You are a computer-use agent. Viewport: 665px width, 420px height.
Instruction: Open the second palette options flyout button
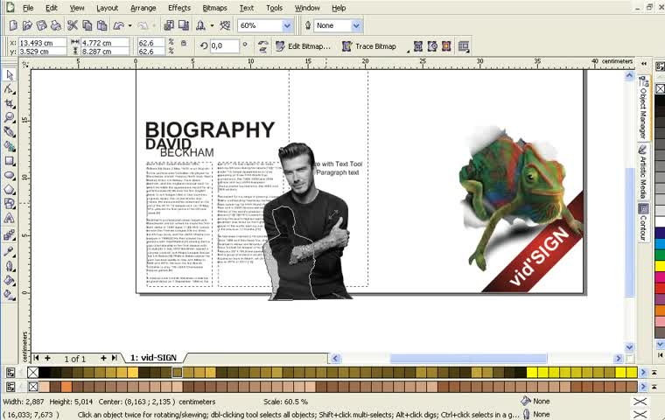[10, 387]
